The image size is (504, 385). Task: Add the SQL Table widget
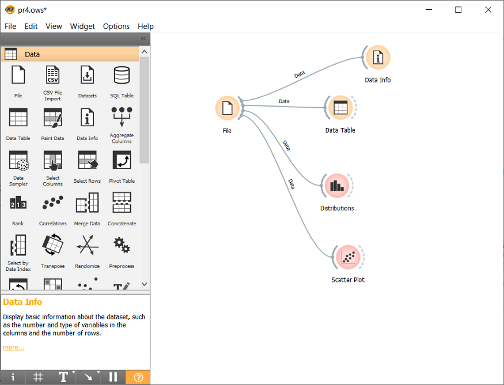click(x=122, y=75)
